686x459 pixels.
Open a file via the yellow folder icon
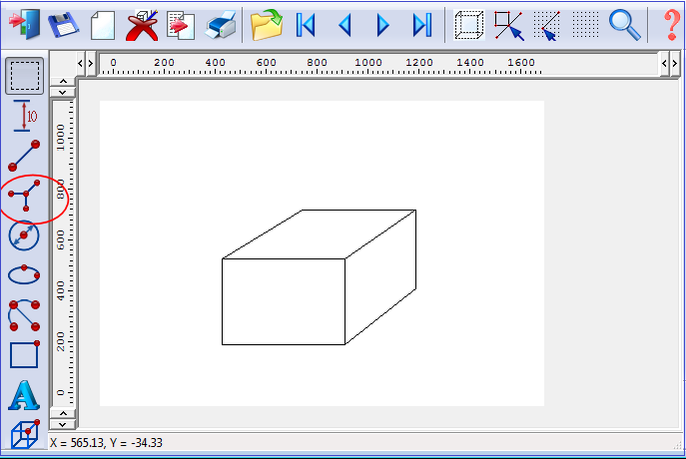click(x=266, y=25)
